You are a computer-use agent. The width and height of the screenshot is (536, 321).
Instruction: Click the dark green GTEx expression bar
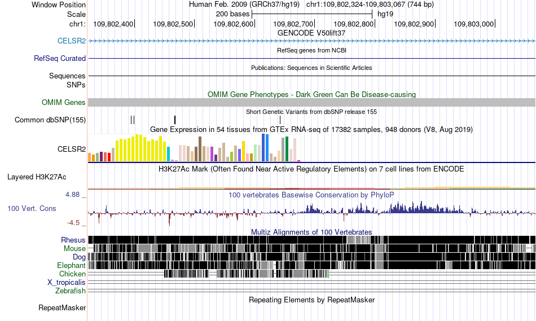tap(287, 149)
